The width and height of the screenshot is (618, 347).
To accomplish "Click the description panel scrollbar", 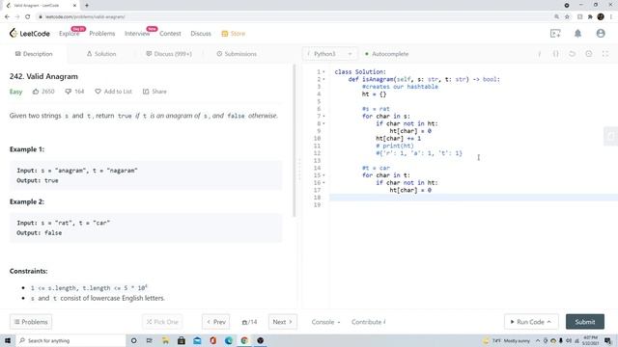I will click(294, 141).
